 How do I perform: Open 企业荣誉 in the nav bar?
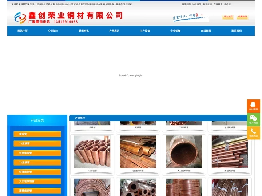(x=175, y=31)
